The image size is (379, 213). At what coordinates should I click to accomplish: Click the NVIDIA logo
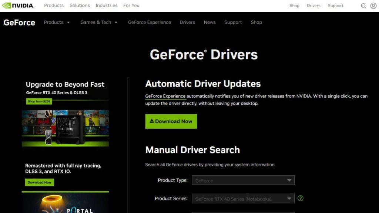(x=18, y=5)
